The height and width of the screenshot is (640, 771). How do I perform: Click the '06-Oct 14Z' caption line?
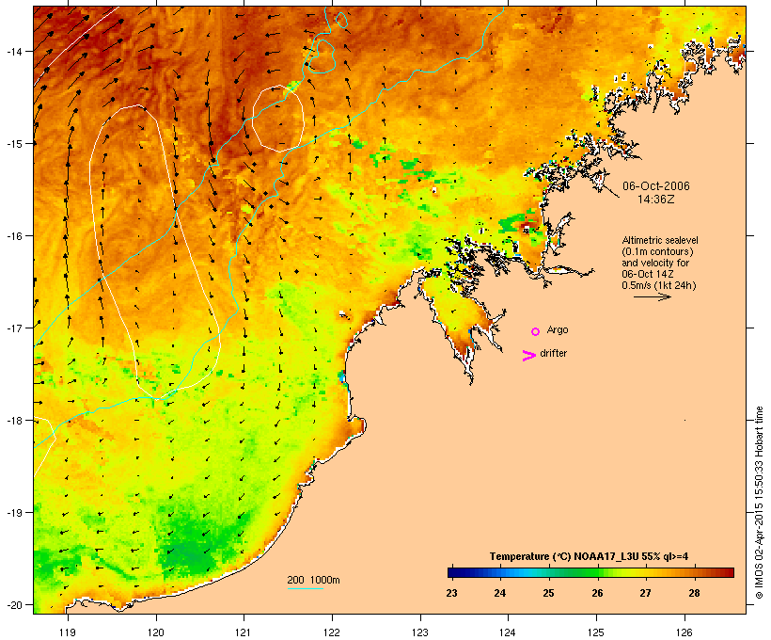pos(647,274)
